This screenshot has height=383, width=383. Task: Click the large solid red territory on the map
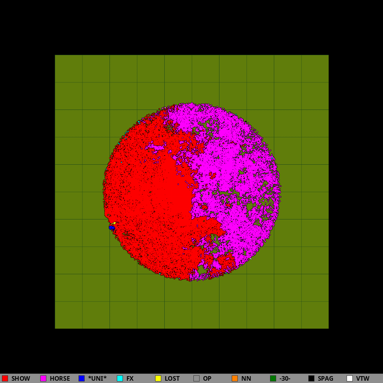click(161, 199)
